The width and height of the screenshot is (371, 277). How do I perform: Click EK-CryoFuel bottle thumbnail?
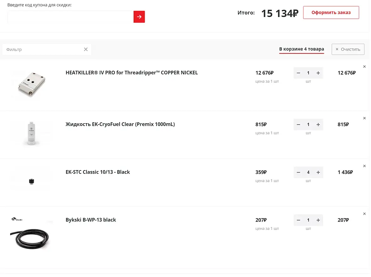coord(31,133)
